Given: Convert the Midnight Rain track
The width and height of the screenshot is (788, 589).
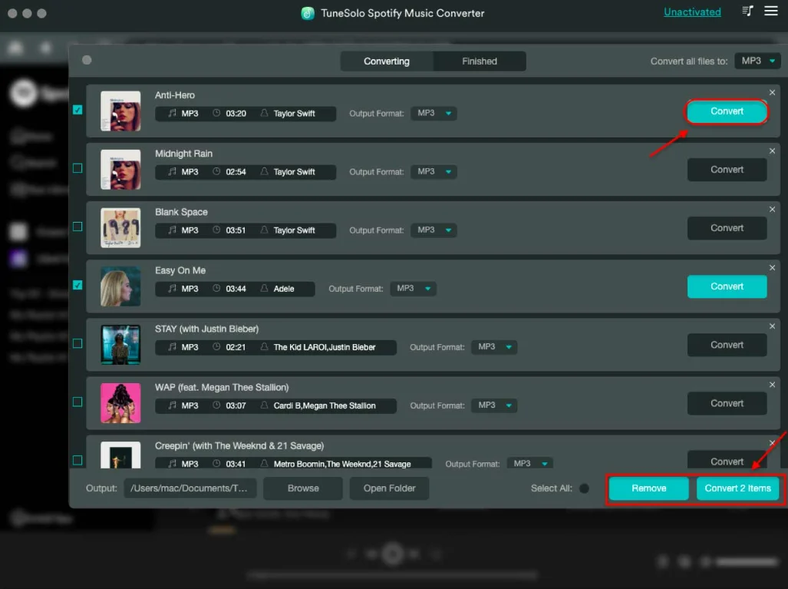Looking at the screenshot, I should click(x=727, y=170).
